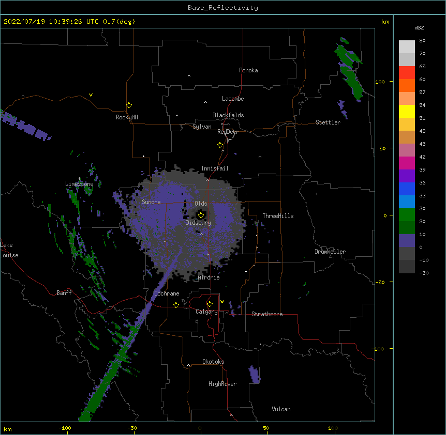The image size is (446, 435).
Task: Click the Calgary label
Action: tap(206, 312)
